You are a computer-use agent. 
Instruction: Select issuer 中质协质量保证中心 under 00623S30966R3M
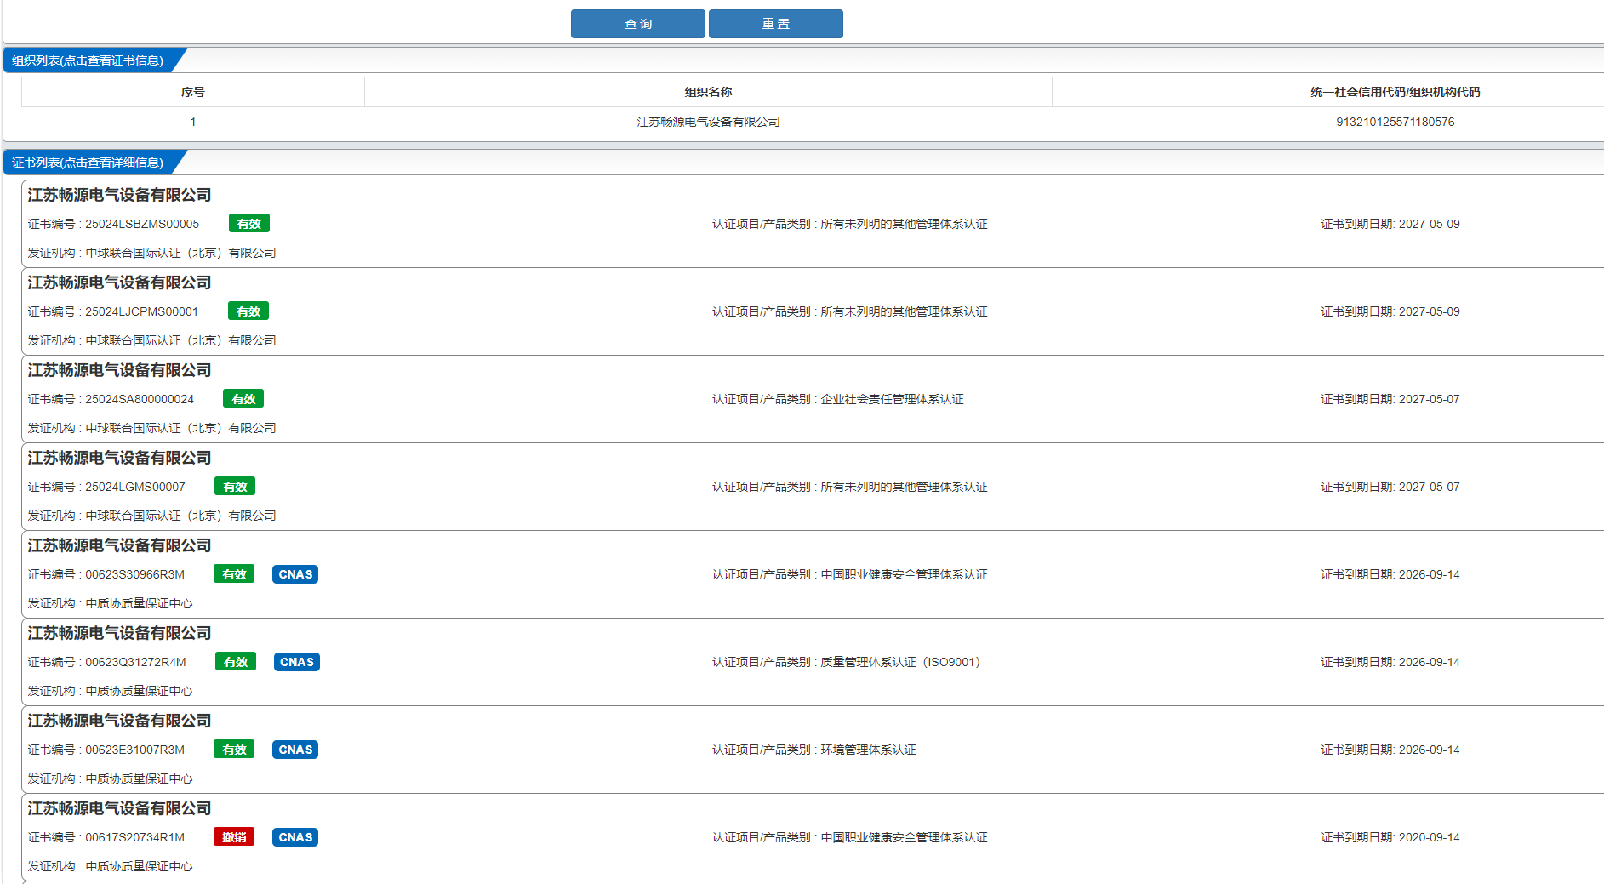coord(139,603)
